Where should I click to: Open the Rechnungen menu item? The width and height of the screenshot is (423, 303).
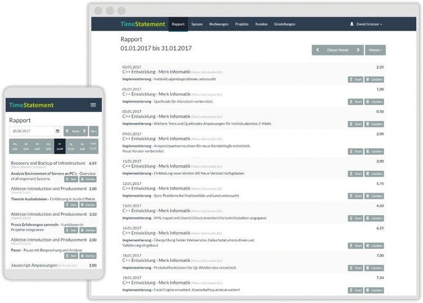point(219,24)
